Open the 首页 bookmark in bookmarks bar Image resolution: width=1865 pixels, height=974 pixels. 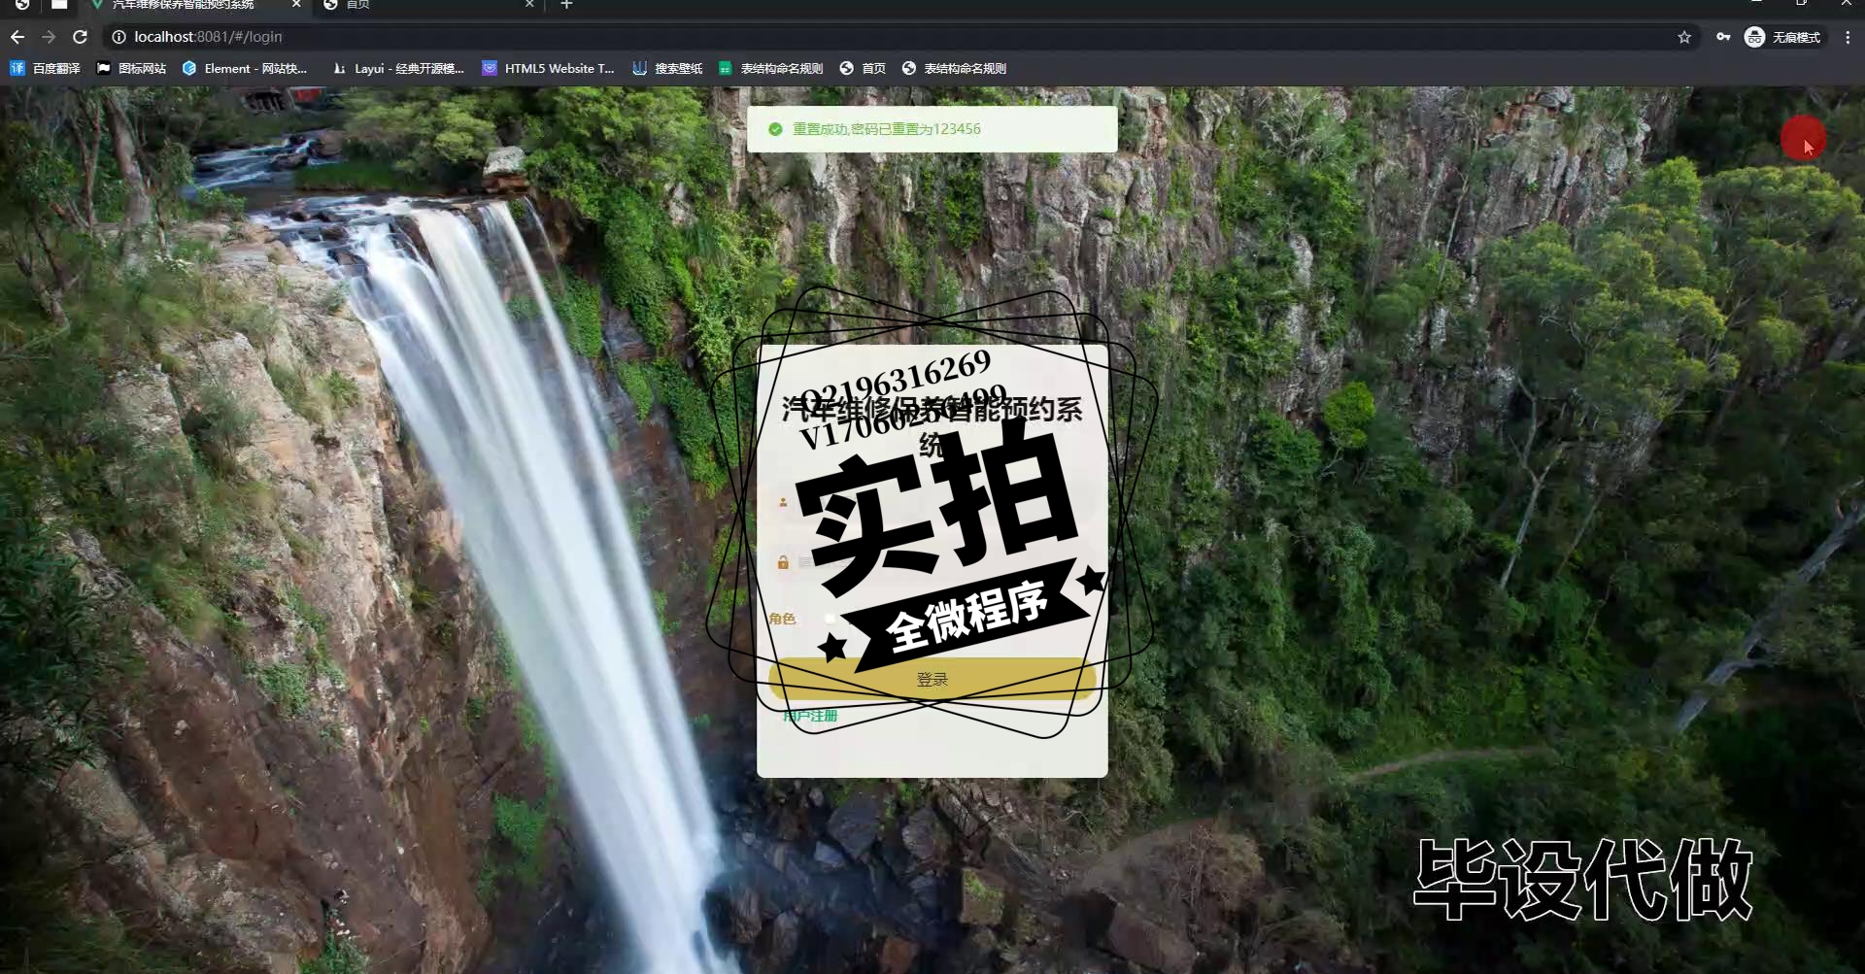click(863, 68)
